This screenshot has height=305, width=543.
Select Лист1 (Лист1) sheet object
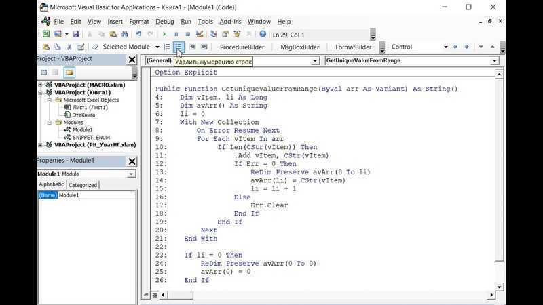pyautogui.click(x=90, y=108)
